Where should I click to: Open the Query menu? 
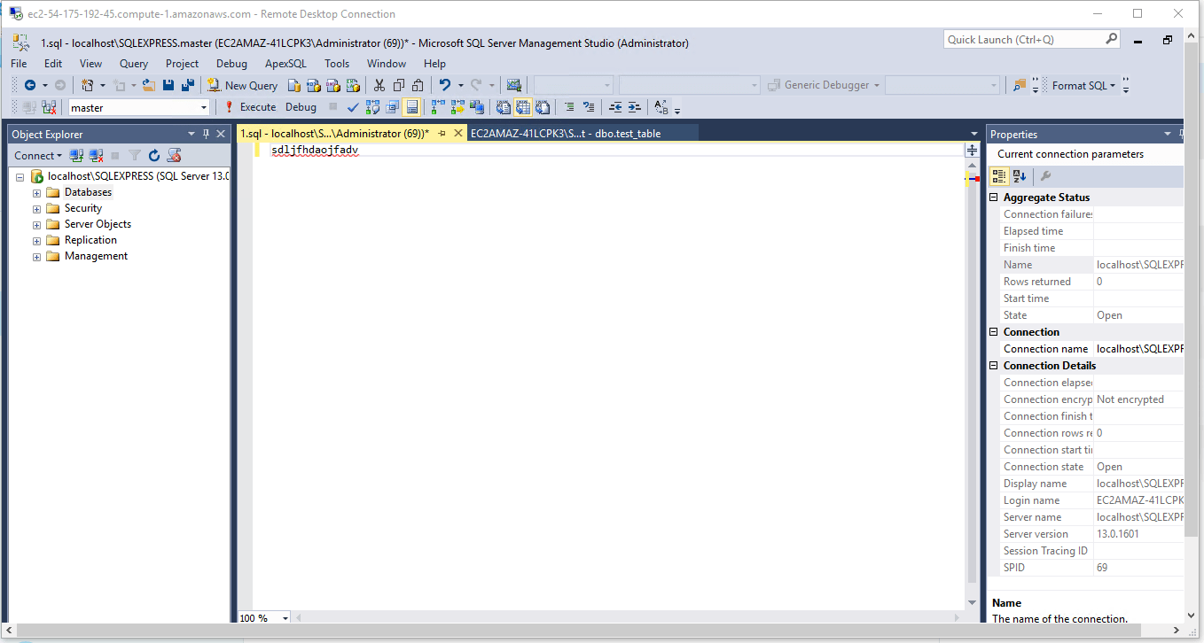[133, 63]
